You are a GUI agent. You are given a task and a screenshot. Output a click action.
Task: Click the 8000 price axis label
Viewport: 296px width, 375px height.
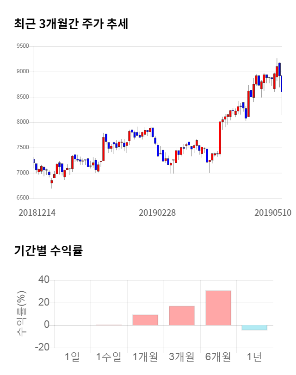click(x=22, y=122)
